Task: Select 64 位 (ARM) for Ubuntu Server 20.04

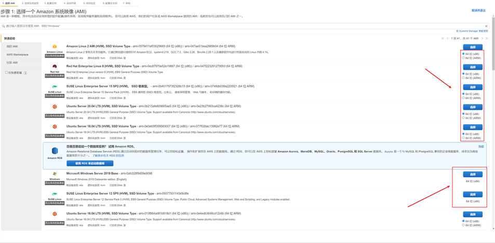Action: point(463,118)
